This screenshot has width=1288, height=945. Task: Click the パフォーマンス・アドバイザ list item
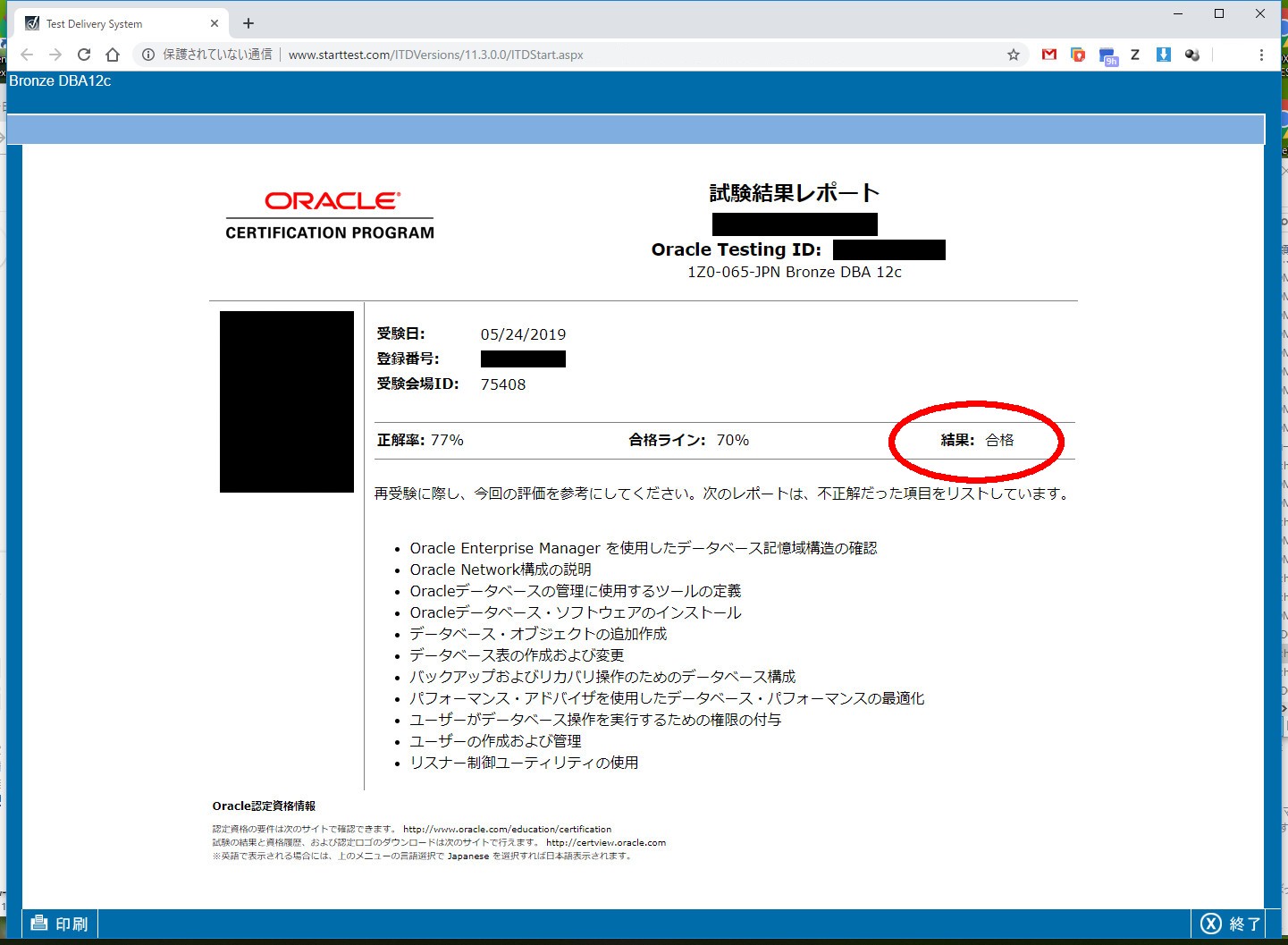[667, 698]
